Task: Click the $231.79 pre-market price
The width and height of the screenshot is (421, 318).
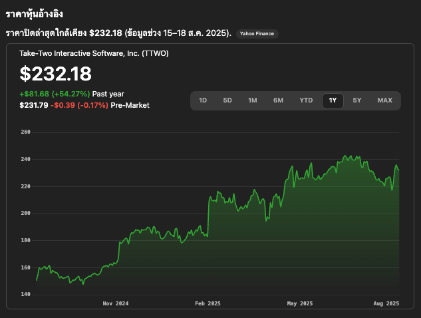Action: 33,105
